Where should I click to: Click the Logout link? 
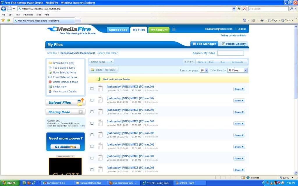tap(242, 29)
